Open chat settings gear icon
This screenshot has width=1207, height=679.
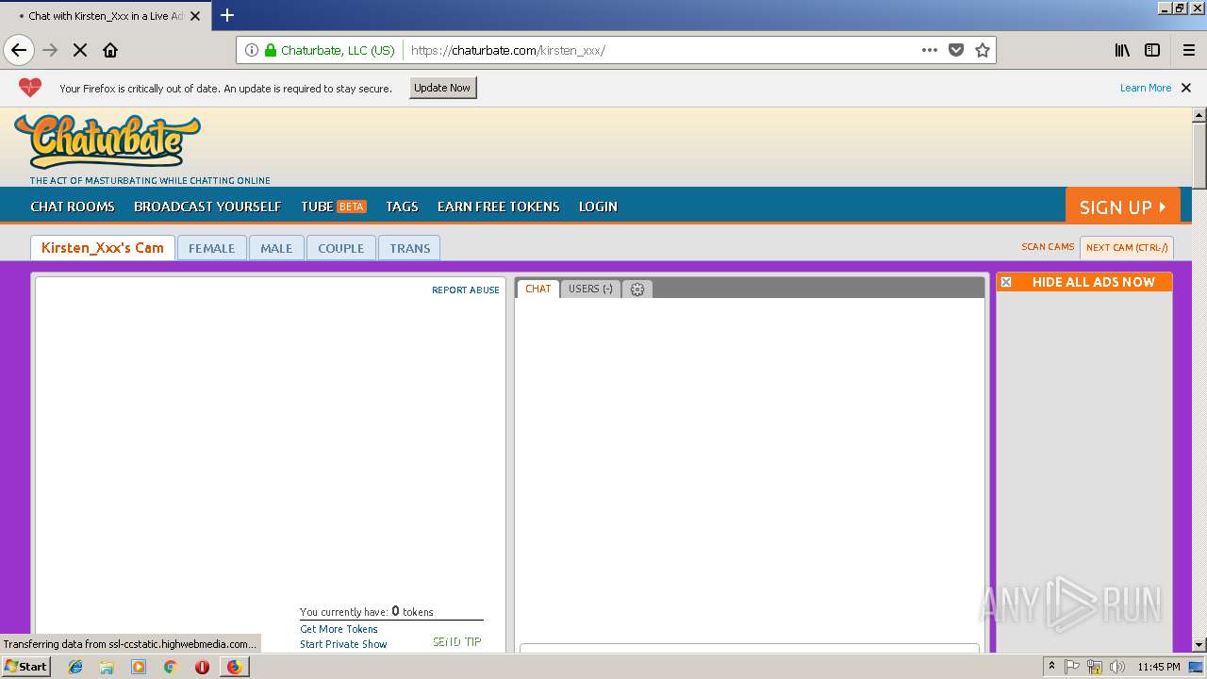pos(637,290)
